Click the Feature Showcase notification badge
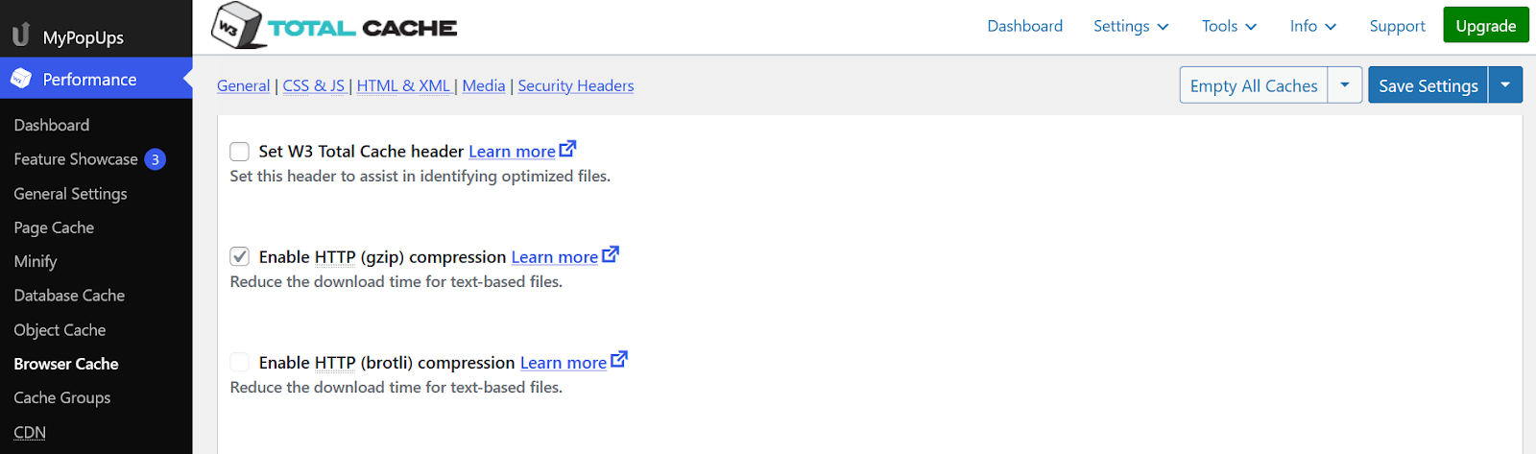This screenshot has height=454, width=1536. (x=156, y=159)
